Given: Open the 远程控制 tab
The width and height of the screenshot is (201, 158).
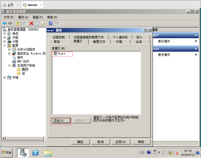Looking at the screenshot, I should tap(59, 37).
